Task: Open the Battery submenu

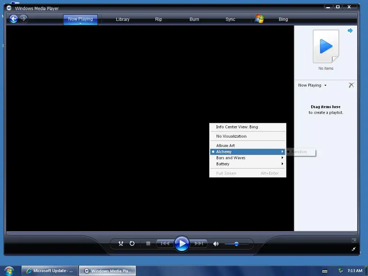Action: tap(248, 164)
